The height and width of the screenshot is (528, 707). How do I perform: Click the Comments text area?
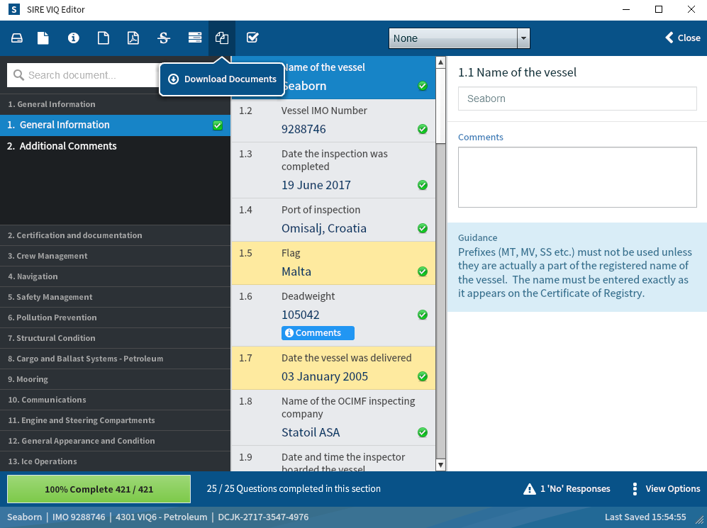(x=577, y=177)
